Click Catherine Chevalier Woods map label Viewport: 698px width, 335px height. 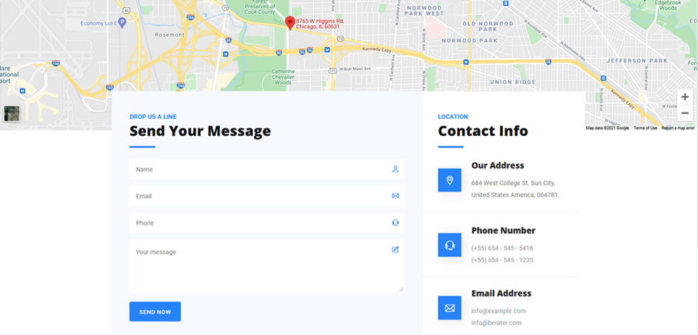click(x=283, y=76)
